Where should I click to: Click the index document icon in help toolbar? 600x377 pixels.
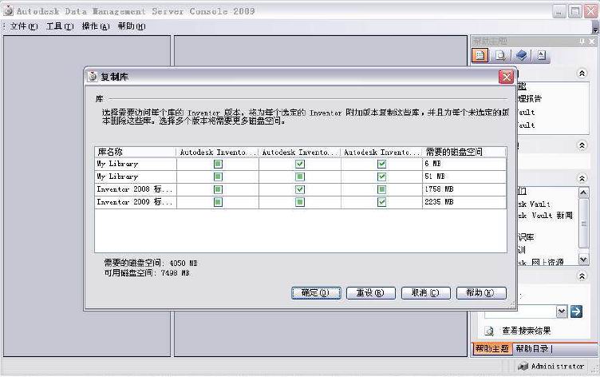pos(542,56)
